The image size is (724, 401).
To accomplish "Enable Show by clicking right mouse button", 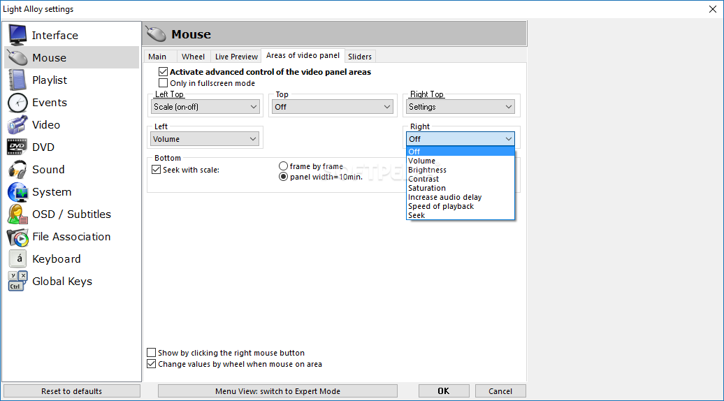I will point(152,353).
